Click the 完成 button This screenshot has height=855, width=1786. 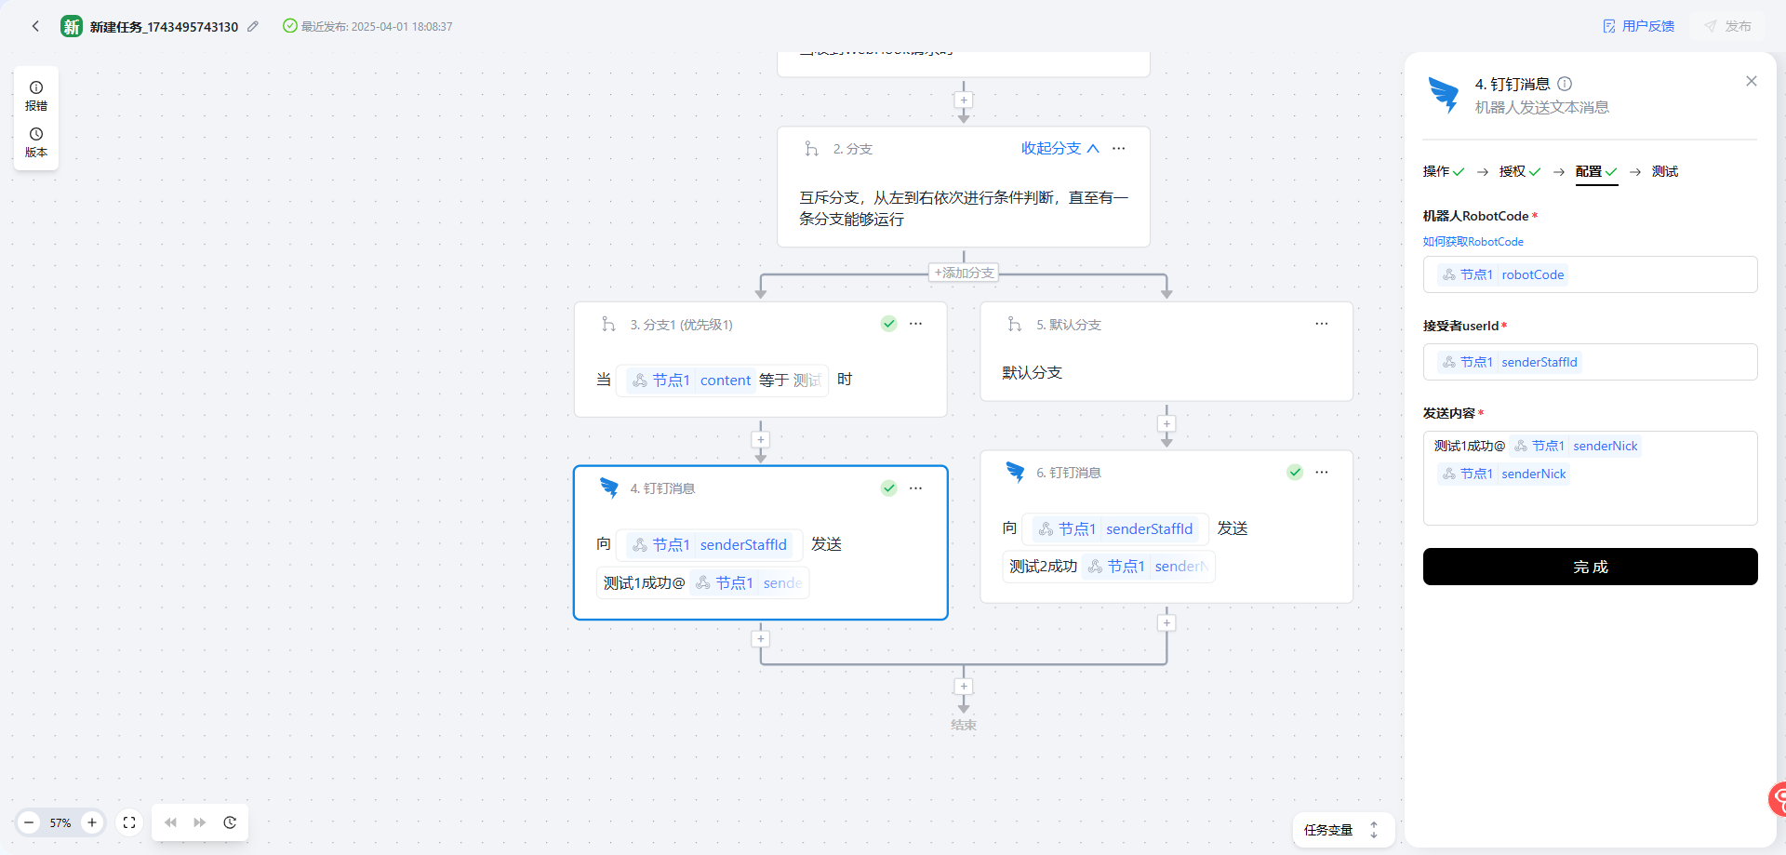[1590, 567]
